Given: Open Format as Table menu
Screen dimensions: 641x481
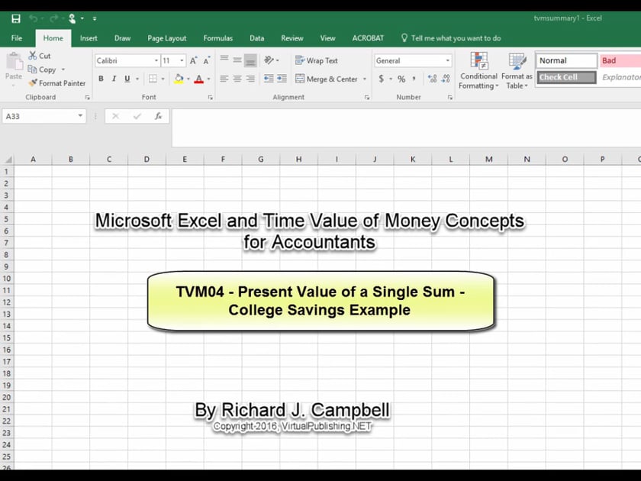Looking at the screenshot, I should 517,71.
